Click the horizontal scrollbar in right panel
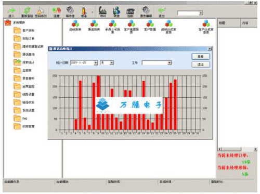The image size is (260, 194). point(237,149)
